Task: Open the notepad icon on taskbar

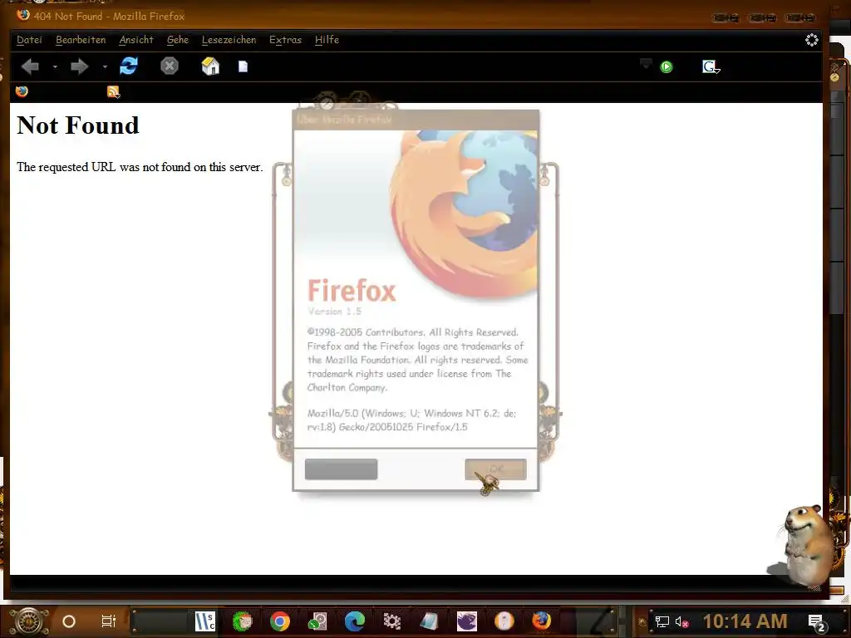Action: coord(430,621)
